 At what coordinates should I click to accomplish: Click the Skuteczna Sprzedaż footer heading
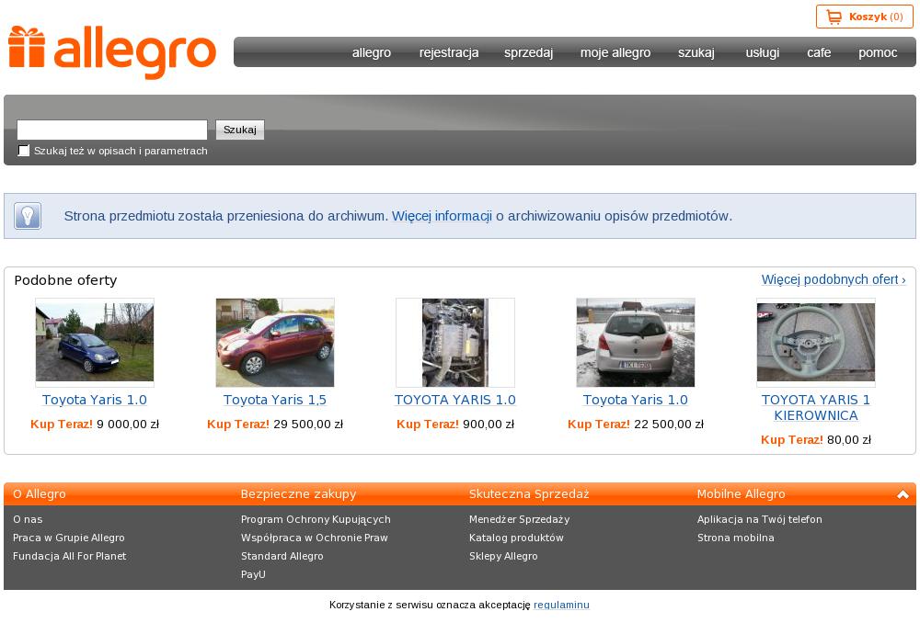529,494
